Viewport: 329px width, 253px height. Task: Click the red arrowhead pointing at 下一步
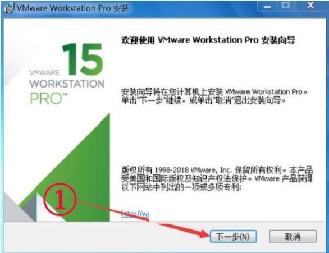[x=204, y=233]
